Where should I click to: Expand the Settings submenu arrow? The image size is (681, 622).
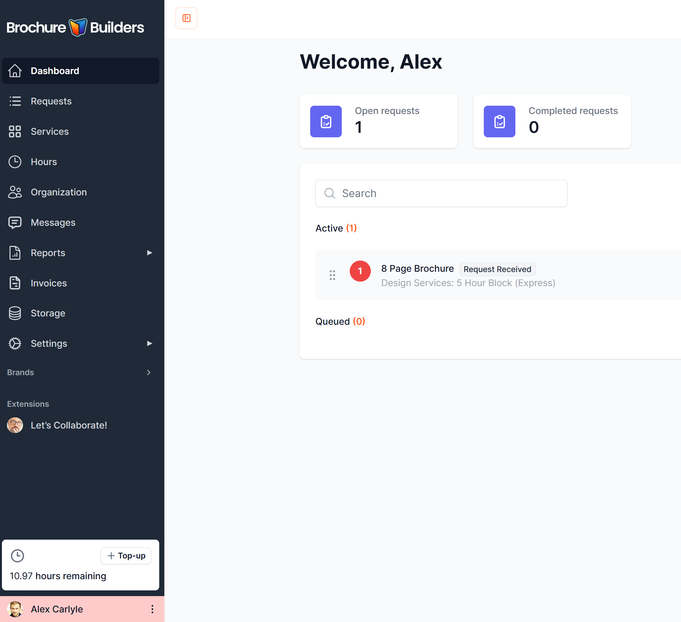point(149,344)
